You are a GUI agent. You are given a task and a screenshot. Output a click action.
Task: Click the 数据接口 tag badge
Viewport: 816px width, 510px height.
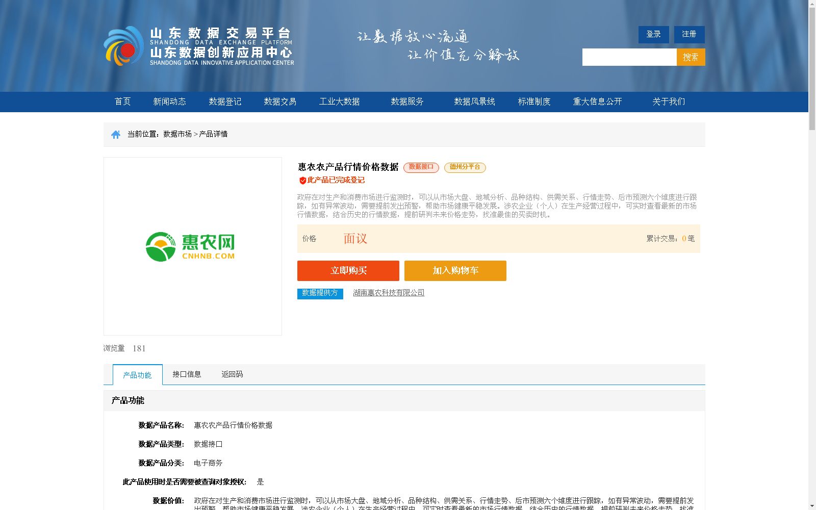(421, 167)
